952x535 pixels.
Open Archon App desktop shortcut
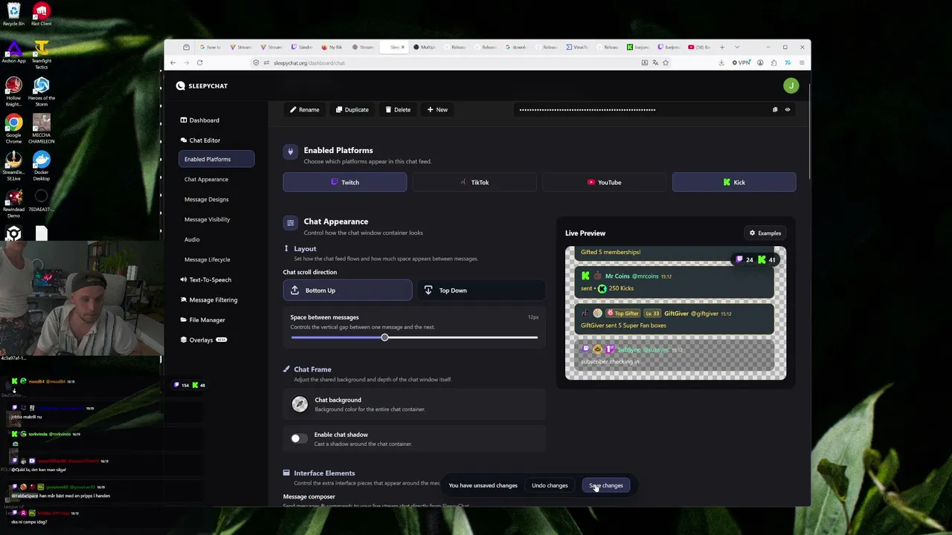(x=13, y=52)
